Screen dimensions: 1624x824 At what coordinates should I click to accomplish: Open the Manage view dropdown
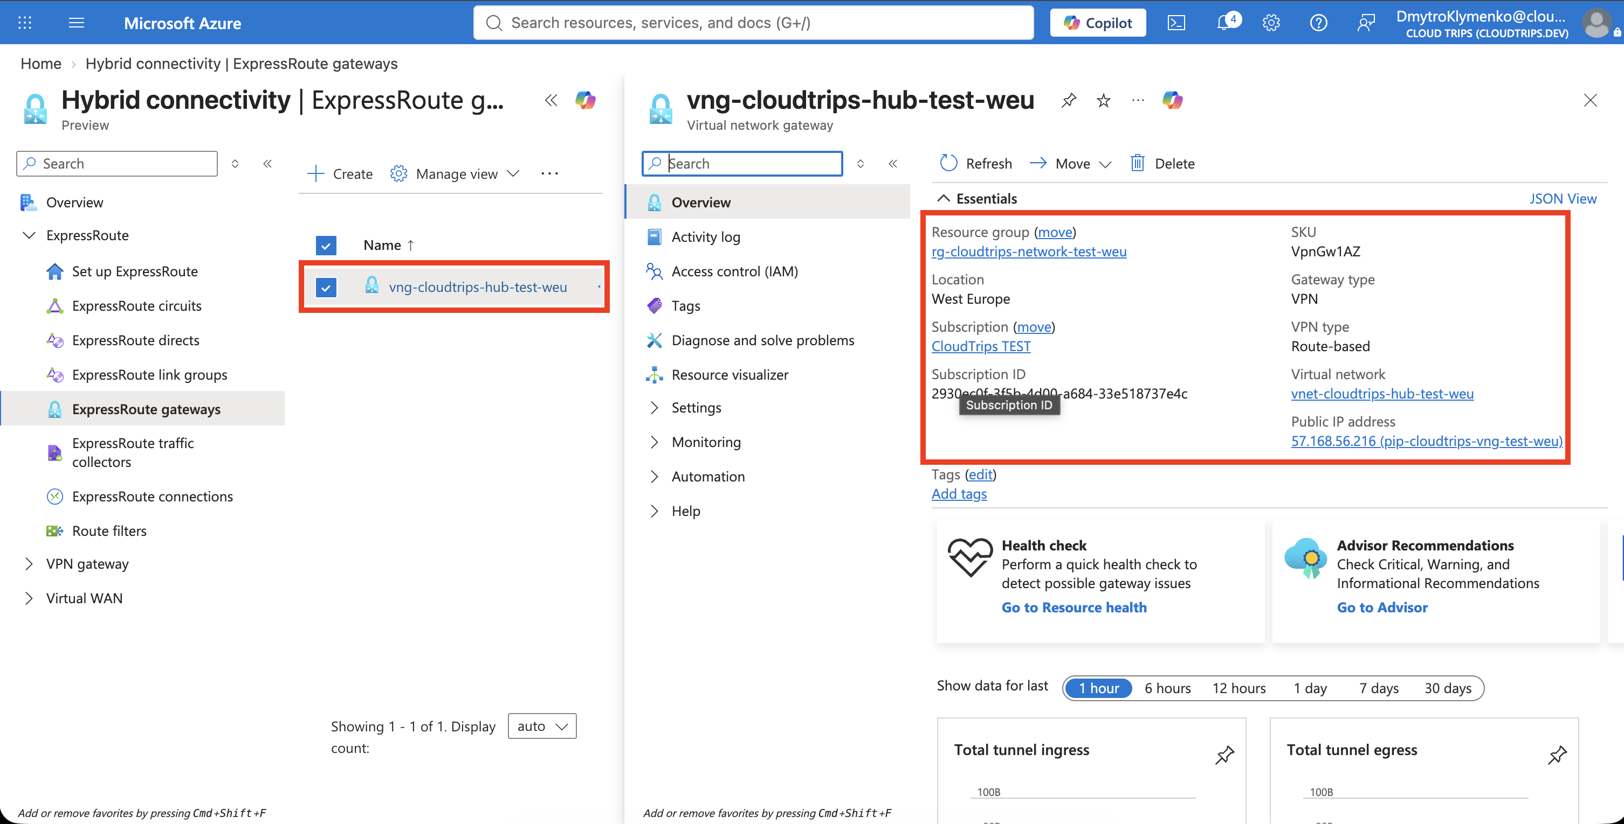(455, 174)
